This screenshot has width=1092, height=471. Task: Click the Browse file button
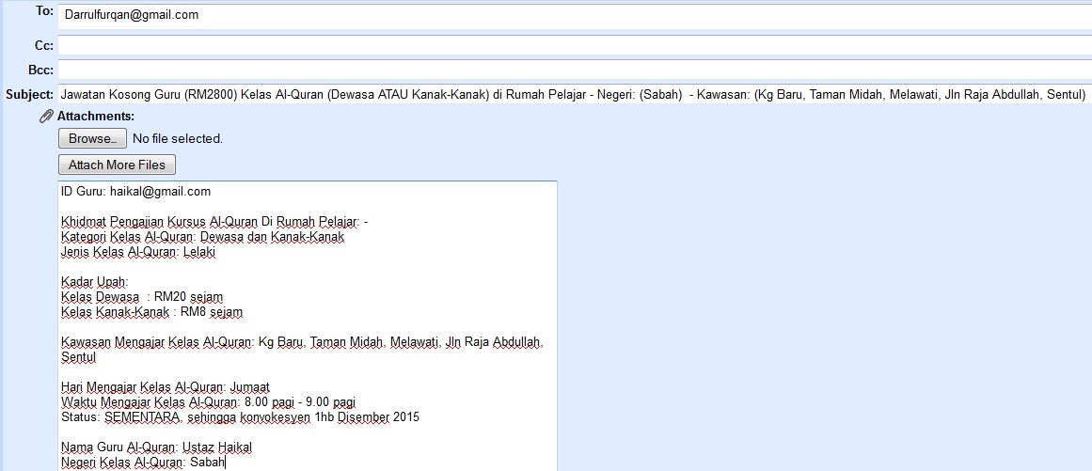92,138
